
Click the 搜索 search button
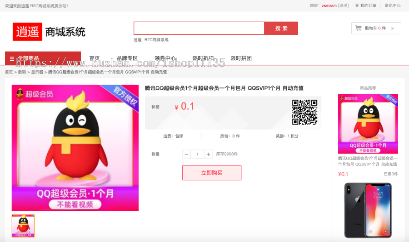281,28
